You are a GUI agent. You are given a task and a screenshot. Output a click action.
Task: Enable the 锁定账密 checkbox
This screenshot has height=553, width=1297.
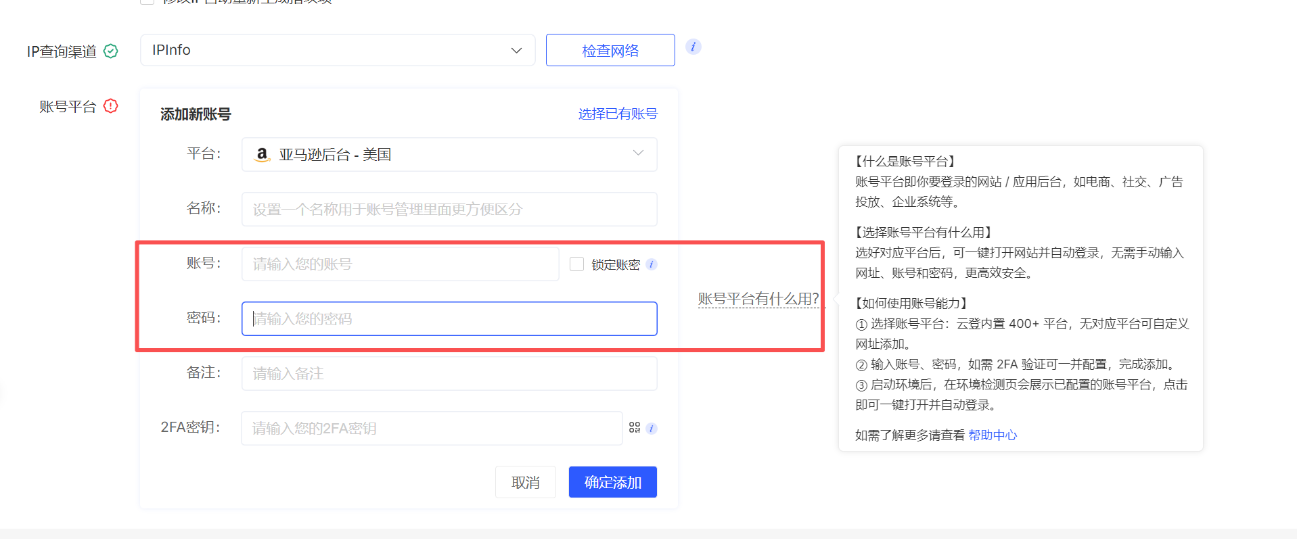coord(576,264)
